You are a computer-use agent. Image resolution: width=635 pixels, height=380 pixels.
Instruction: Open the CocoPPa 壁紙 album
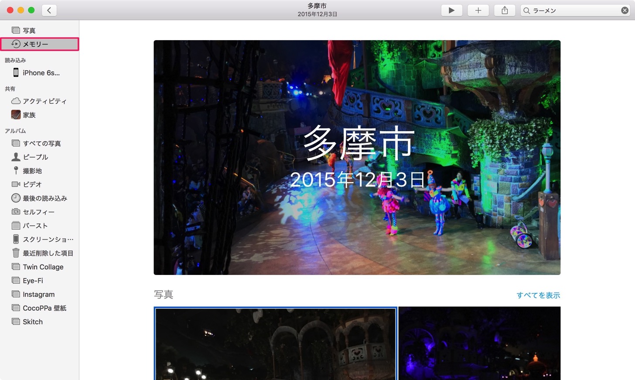[39, 308]
